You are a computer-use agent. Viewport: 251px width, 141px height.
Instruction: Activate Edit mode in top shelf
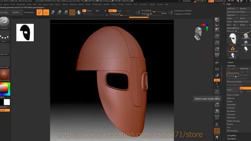tap(39, 12)
